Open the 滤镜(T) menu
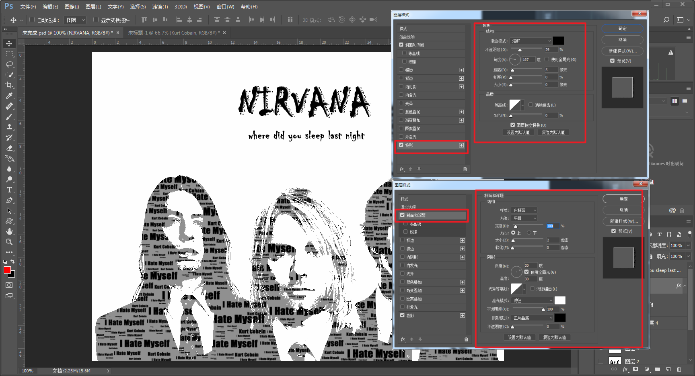Screen dimensions: 695x376 click(x=160, y=7)
